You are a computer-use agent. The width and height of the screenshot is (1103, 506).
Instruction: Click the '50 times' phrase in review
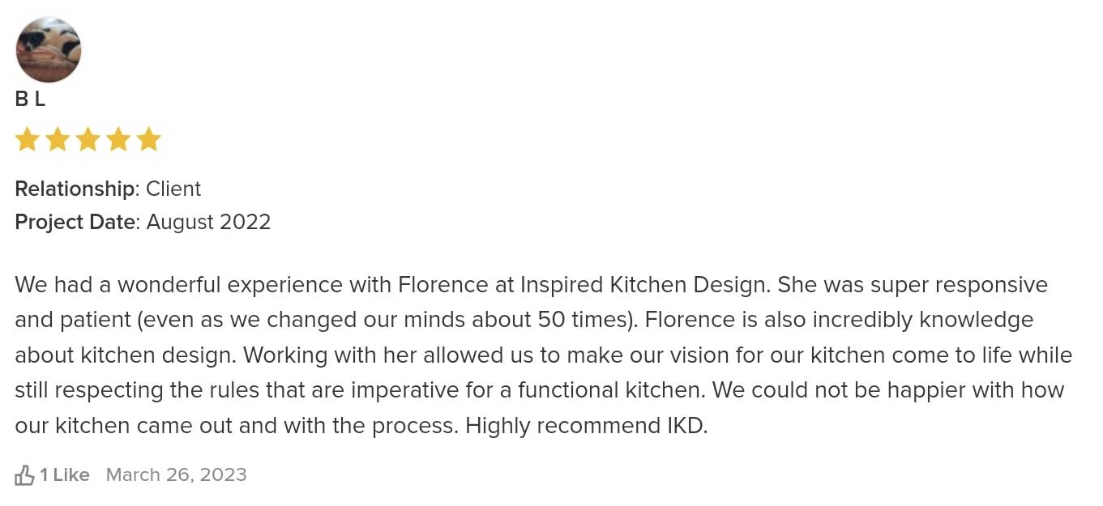(x=584, y=320)
